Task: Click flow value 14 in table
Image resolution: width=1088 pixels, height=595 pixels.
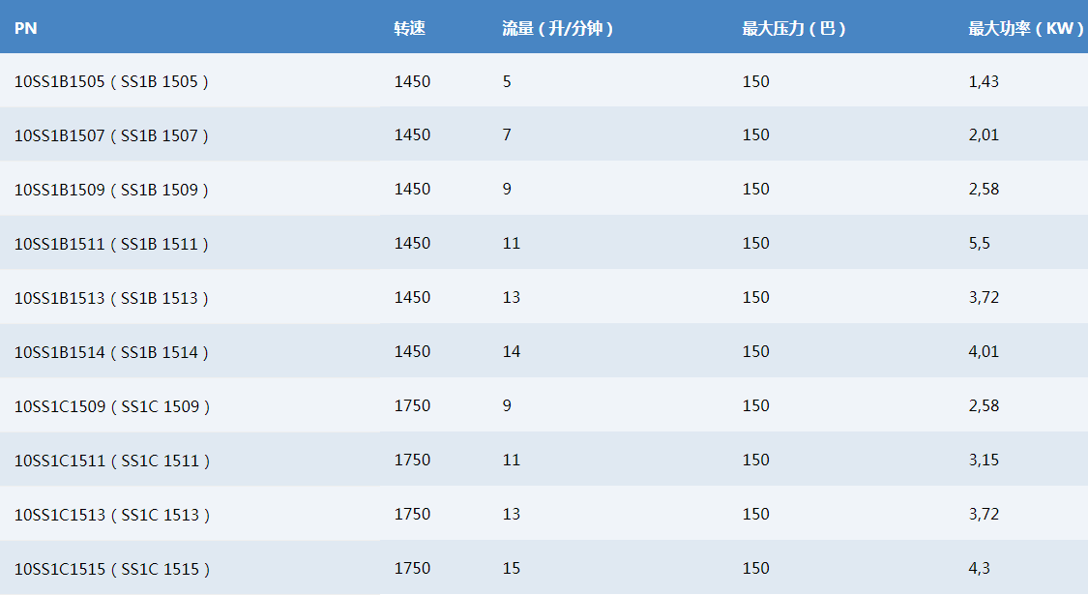Action: pyautogui.click(x=512, y=352)
